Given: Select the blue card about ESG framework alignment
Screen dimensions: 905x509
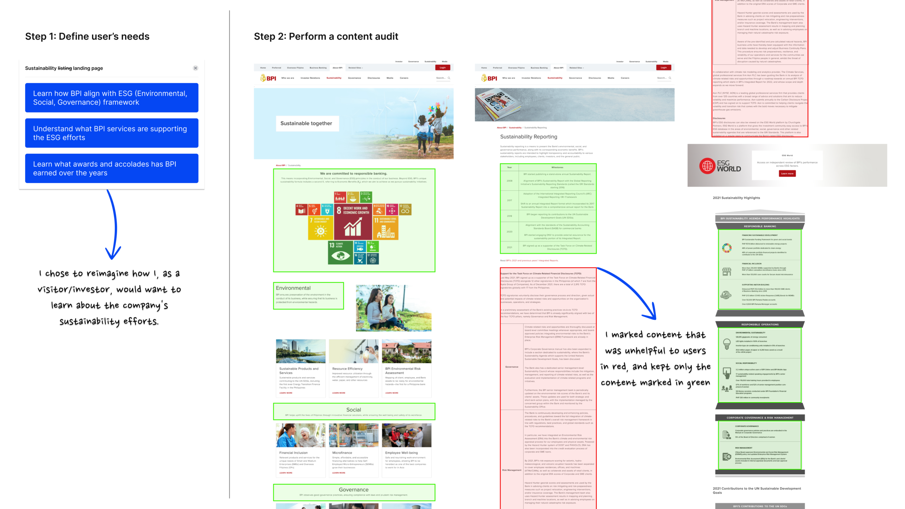Looking at the screenshot, I should (x=112, y=98).
